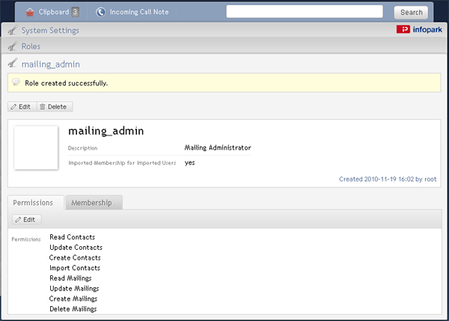Screen dimensions: 449x321
Task: Open the Clipboard basket icon
Action: (30, 12)
